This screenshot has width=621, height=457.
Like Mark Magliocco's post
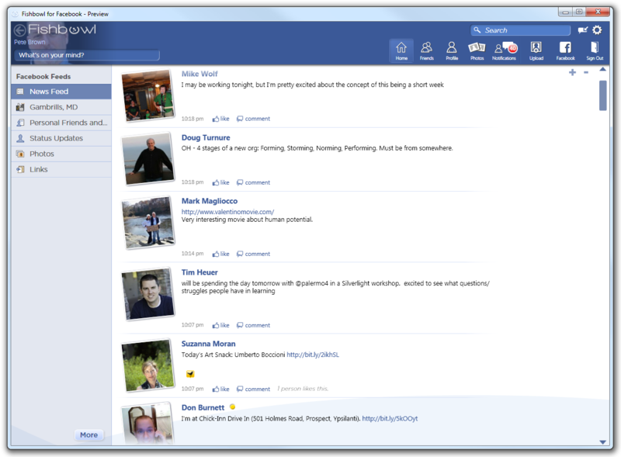pyautogui.click(x=220, y=254)
